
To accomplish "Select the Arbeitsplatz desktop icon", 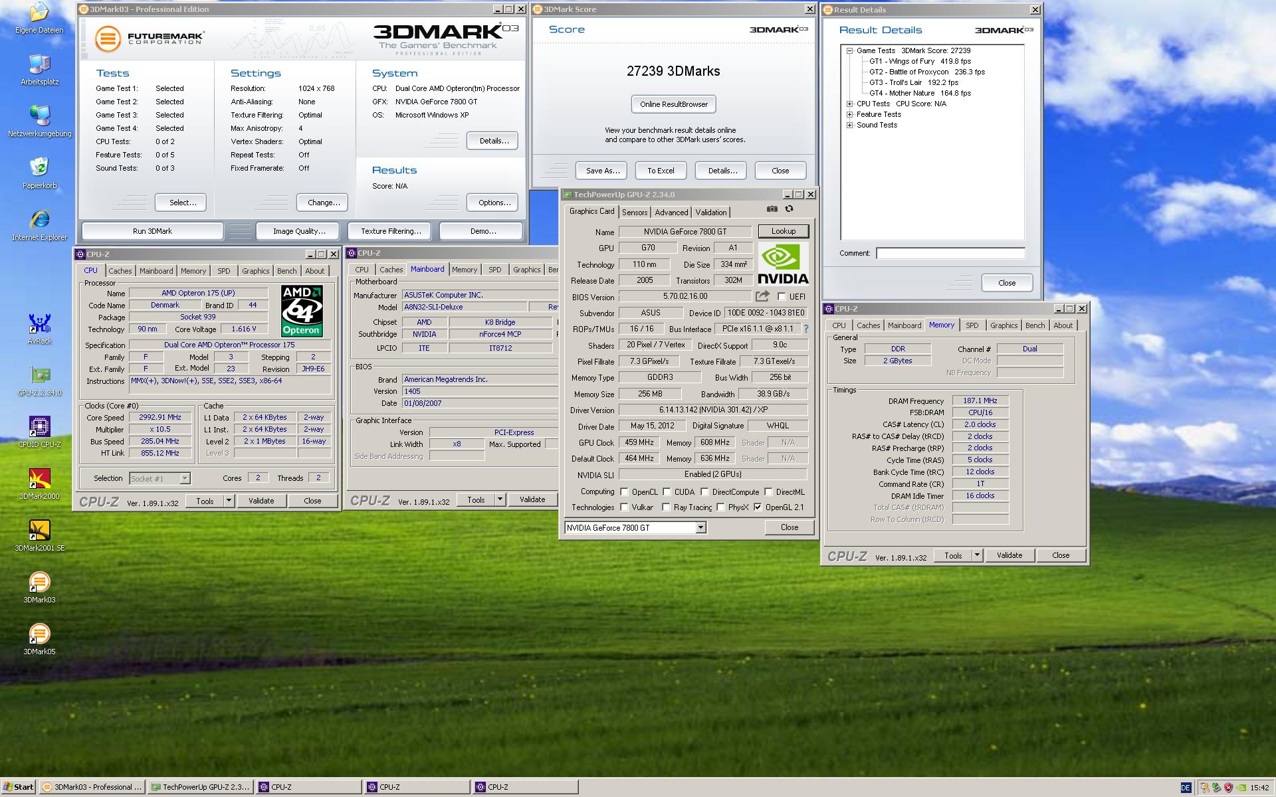I will 39,70.
